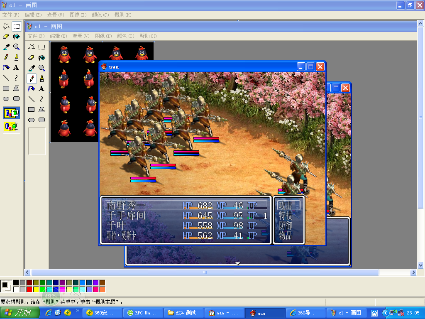
Task: Click the Fill bucket icon in the inner Paint image
Action: pos(42,58)
